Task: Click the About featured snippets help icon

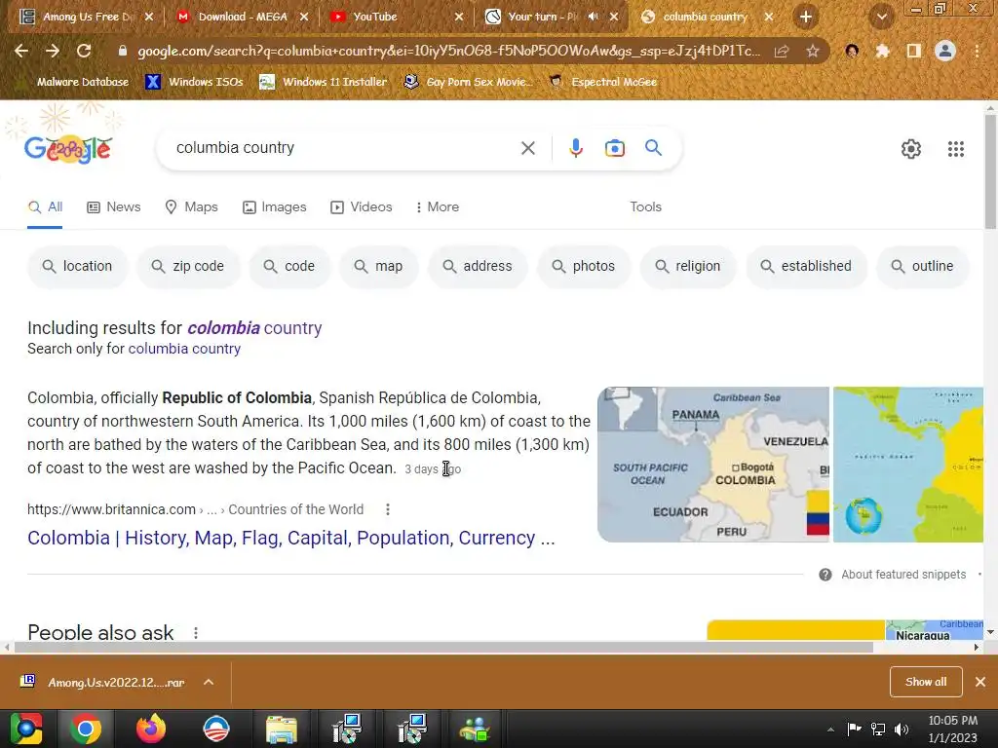Action: click(x=825, y=575)
